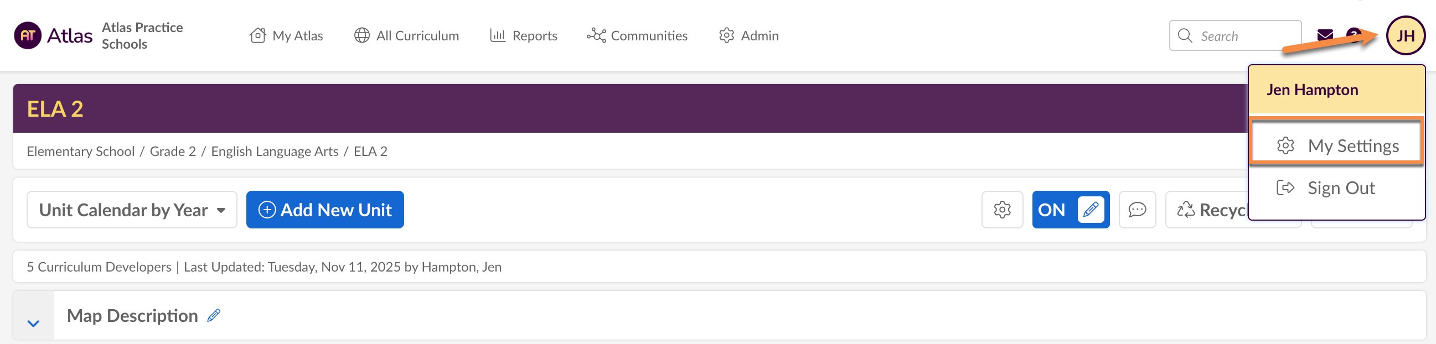Follow the English Language Arts breadcrumb link
The image size is (1436, 344).
click(x=274, y=152)
